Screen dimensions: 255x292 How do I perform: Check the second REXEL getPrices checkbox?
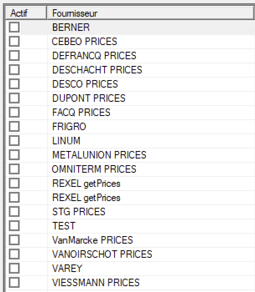point(14,197)
